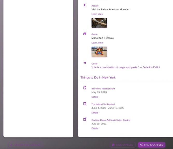Click 'Cooking Class: Authentic Italian Cuisine' title
The width and height of the screenshot is (173, 149).
pos(111,120)
